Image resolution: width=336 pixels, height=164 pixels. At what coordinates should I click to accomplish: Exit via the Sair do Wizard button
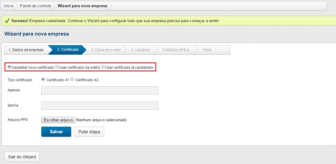[x=22, y=157]
